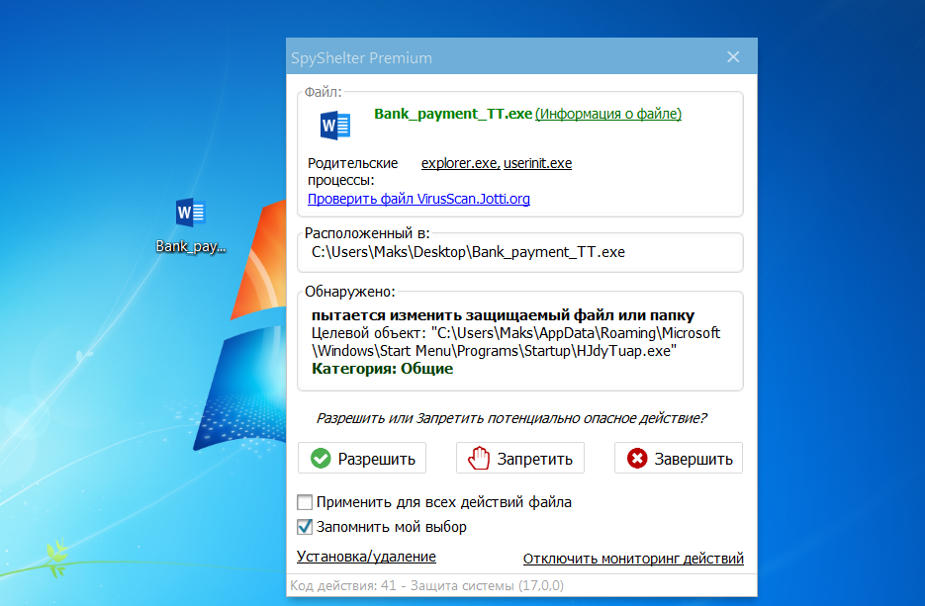The width and height of the screenshot is (925, 606).
Task: Check the file at VirusScan.Jotti.org
Action: pyautogui.click(x=418, y=199)
